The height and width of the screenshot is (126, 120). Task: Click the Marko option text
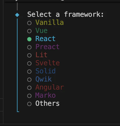[x=46, y=95]
